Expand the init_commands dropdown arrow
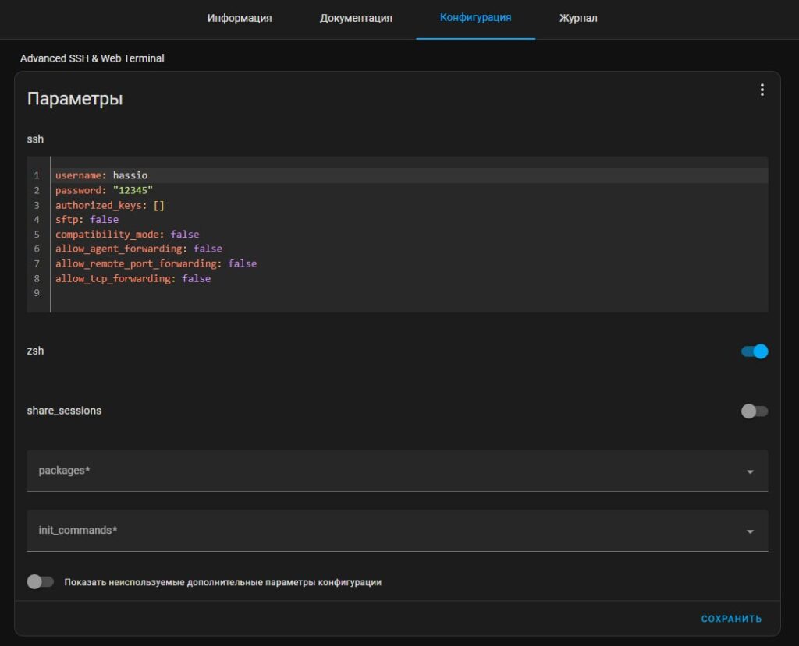Viewport: 799px width, 646px height. (750, 531)
